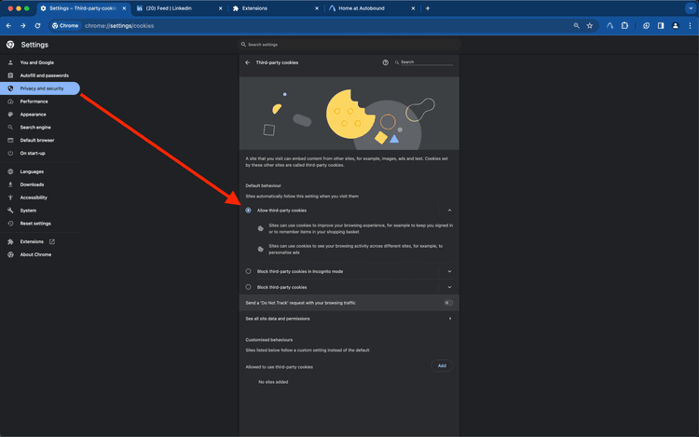Focus the Third-party cookies Search field

click(x=426, y=62)
